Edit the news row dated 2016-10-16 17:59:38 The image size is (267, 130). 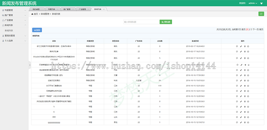[241, 75]
